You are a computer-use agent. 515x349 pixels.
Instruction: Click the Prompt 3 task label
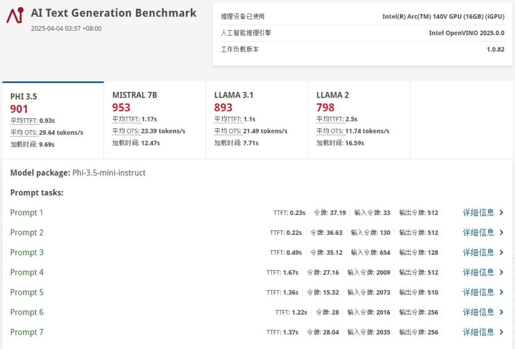coord(27,253)
